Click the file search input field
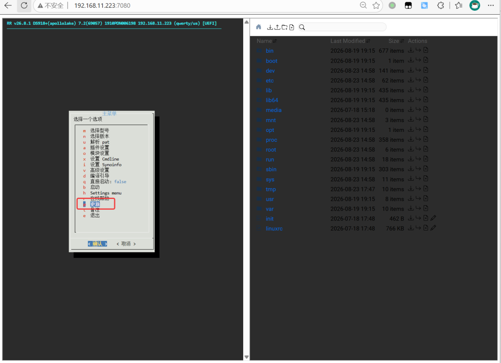This screenshot has width=501, height=363. point(342,27)
